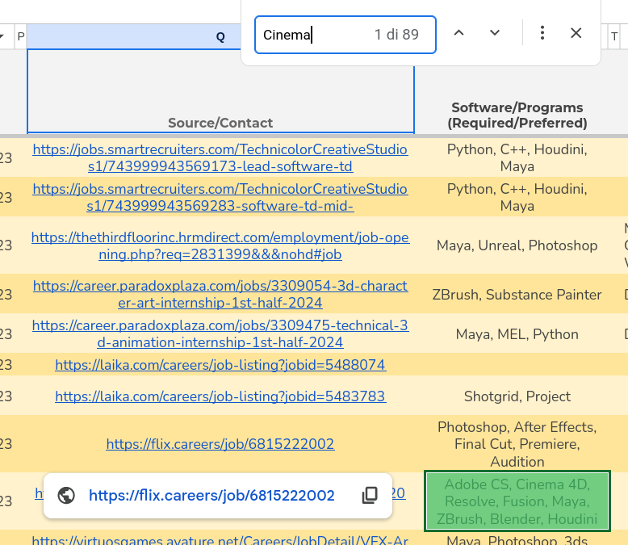Select Shotgrid, Project cell
This screenshot has height=545, width=628.
[517, 396]
